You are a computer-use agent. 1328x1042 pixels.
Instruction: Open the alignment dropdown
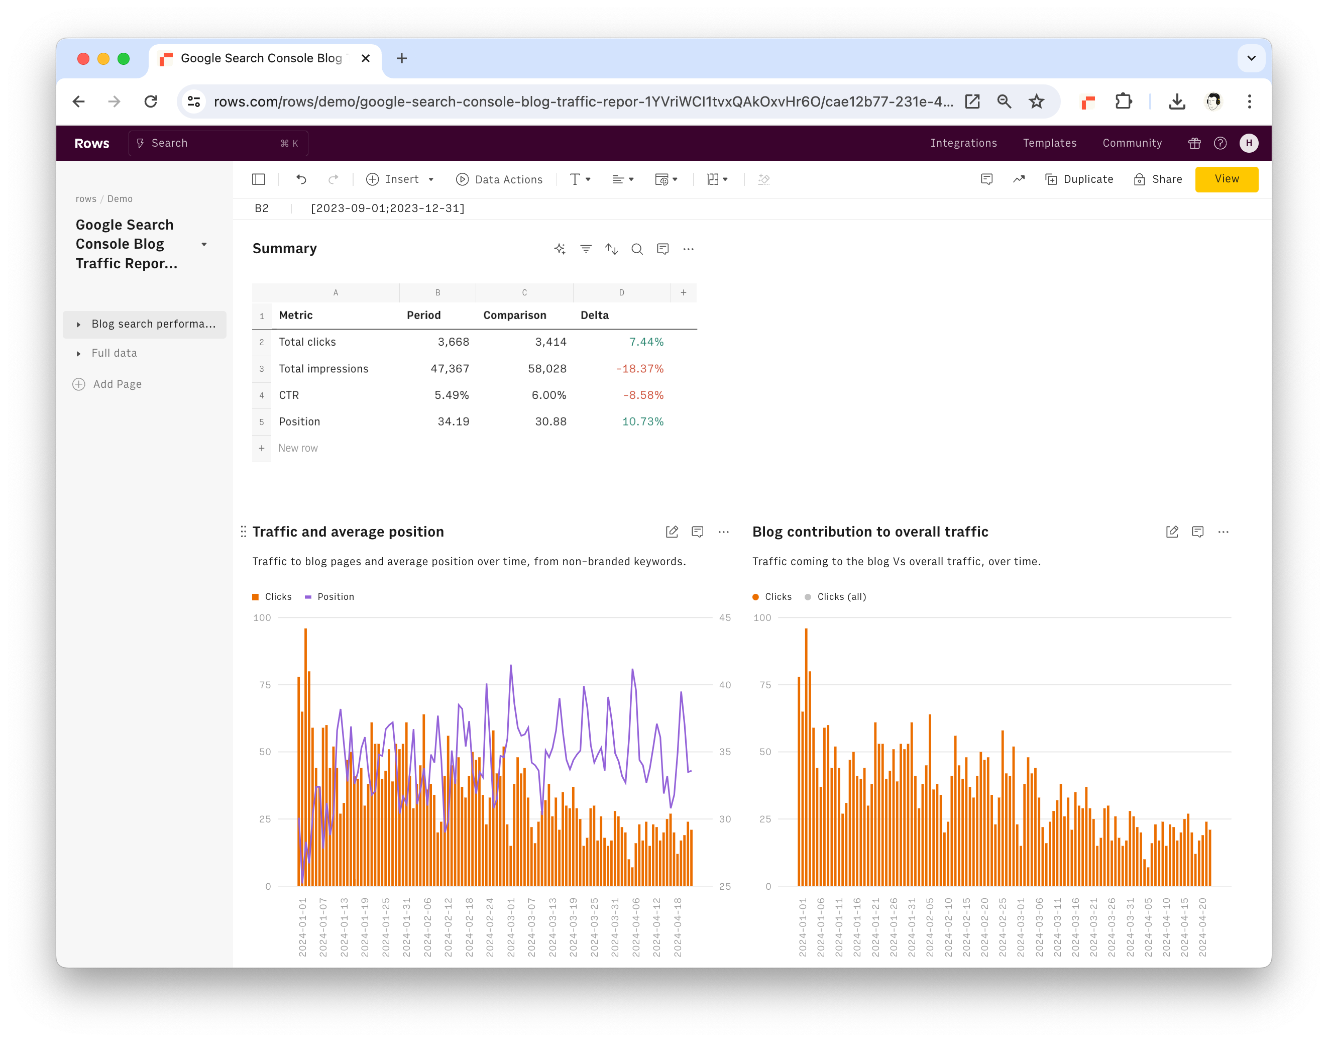tap(622, 179)
